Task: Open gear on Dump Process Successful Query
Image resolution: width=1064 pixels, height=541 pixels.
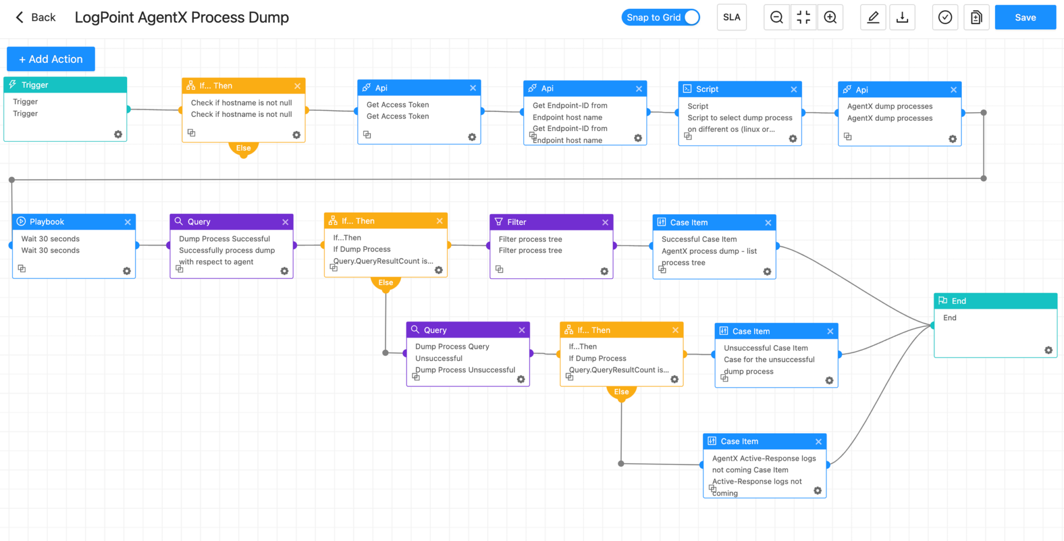Action: (284, 271)
